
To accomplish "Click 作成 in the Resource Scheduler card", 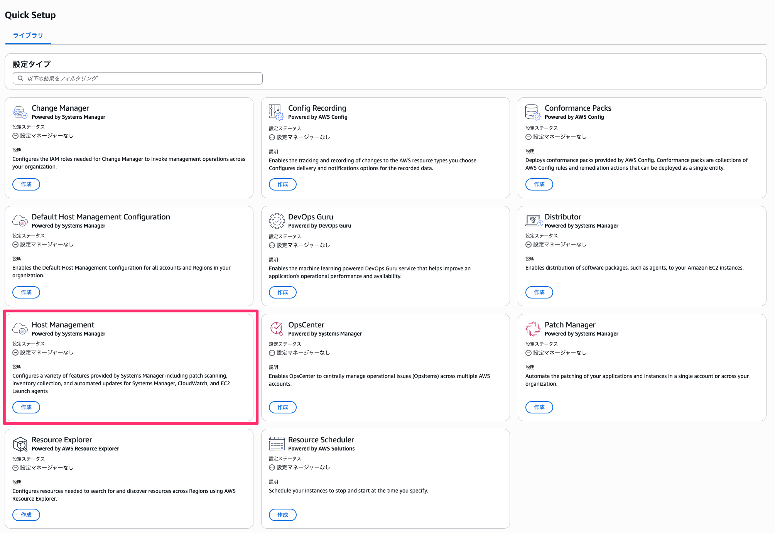I will click(283, 515).
